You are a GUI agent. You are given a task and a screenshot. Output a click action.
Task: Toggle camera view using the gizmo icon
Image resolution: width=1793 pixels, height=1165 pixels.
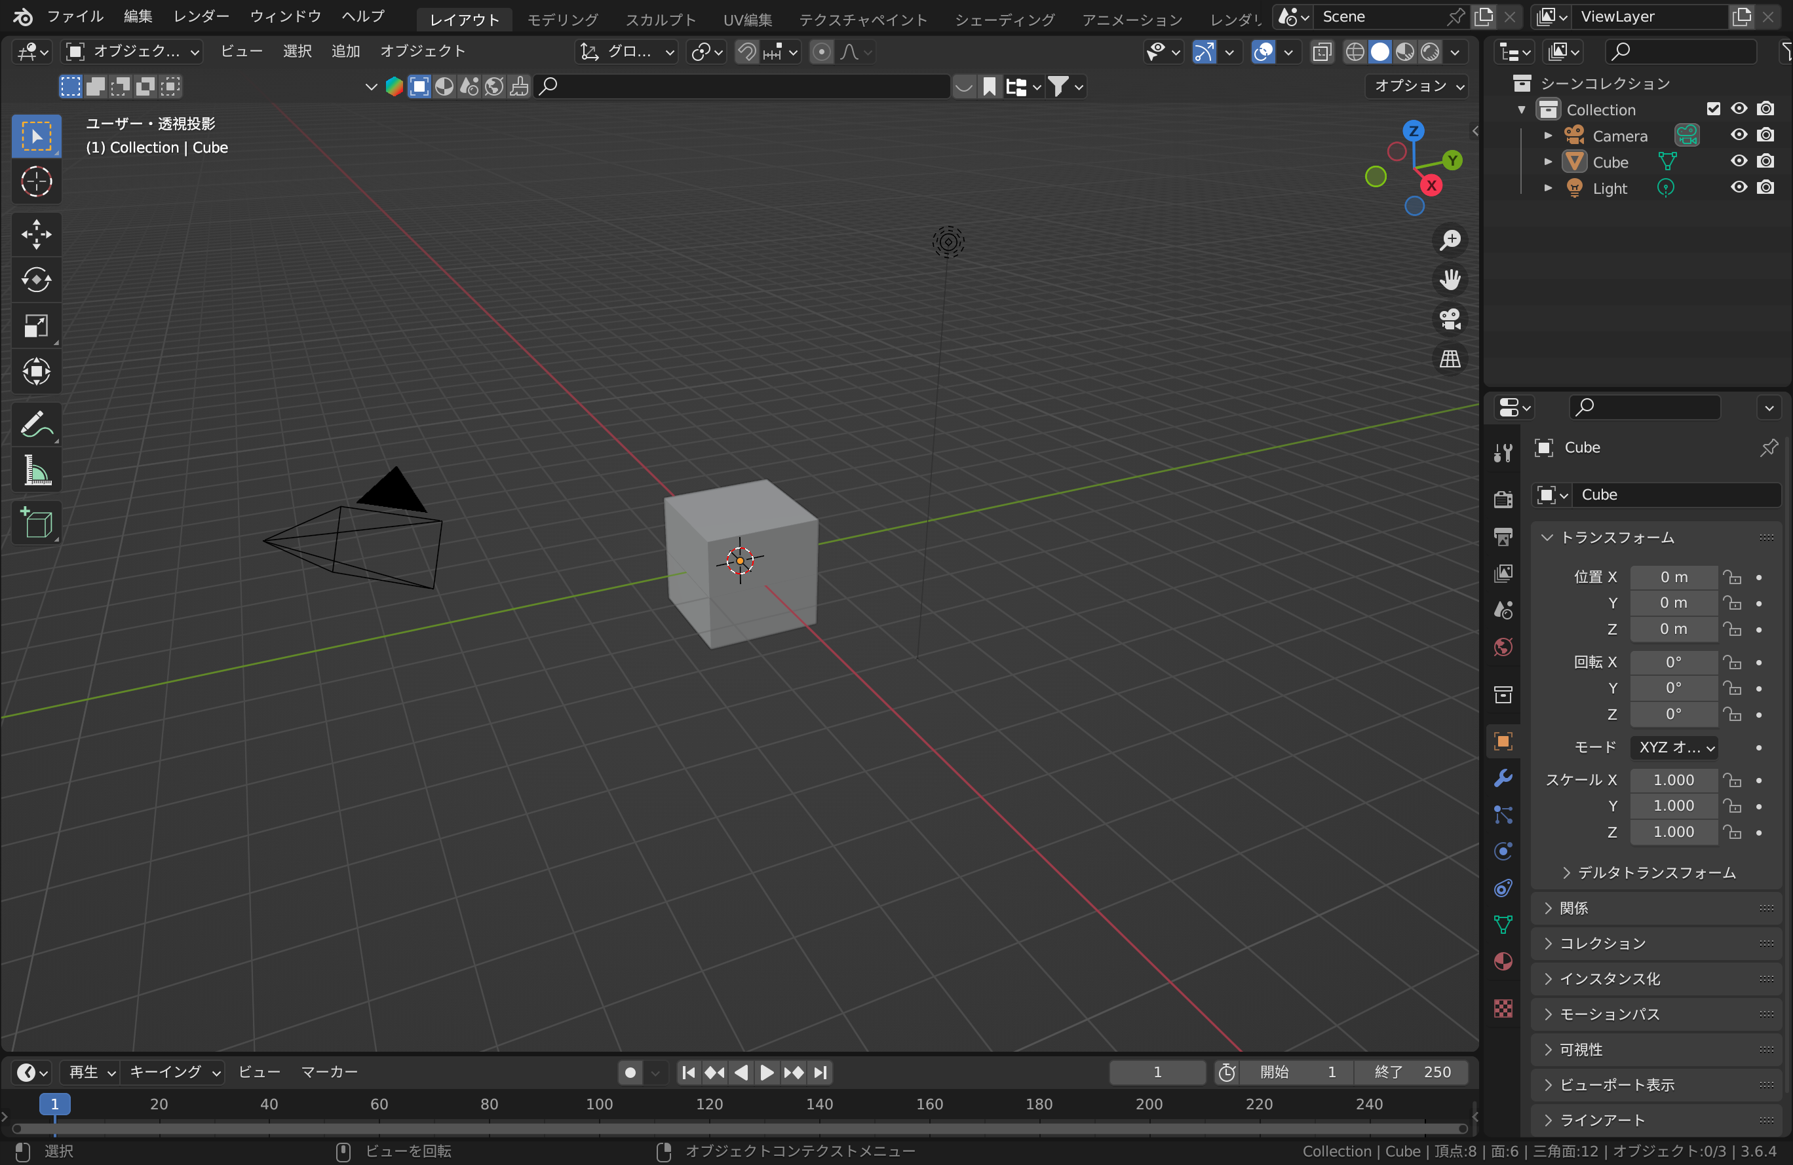click(1450, 319)
